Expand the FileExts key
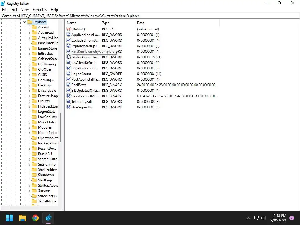The image size is (300, 225). point(29,101)
